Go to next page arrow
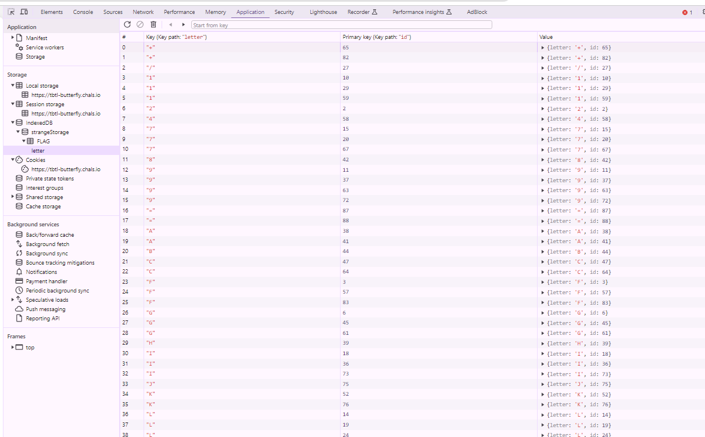 [184, 25]
